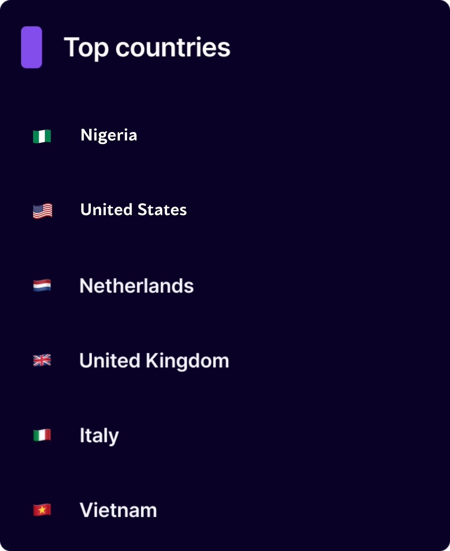Click the purple rounded square icon

[x=31, y=47]
